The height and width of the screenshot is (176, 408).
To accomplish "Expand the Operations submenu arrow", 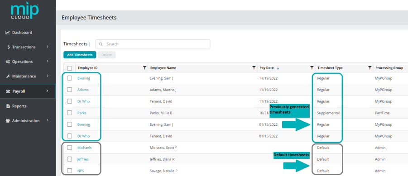I will pos(48,62).
